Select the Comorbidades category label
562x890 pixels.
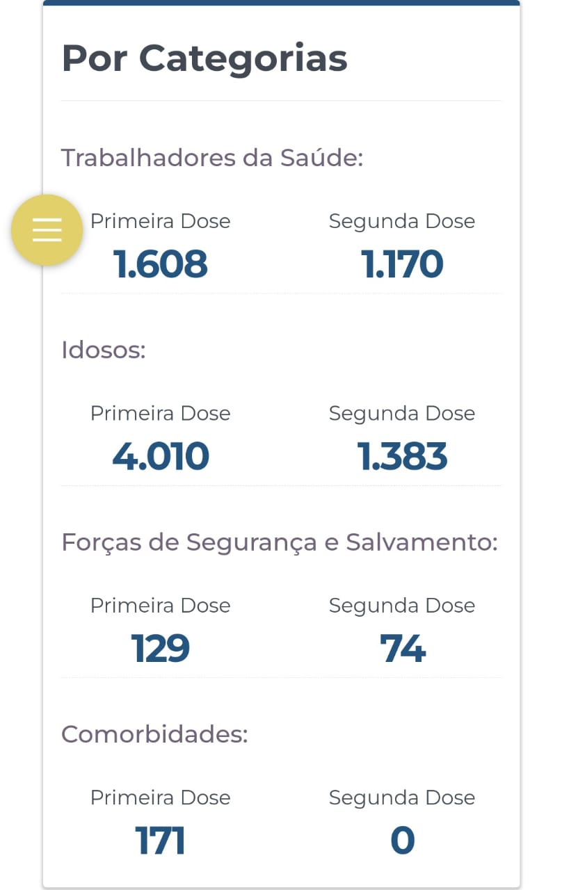154,734
